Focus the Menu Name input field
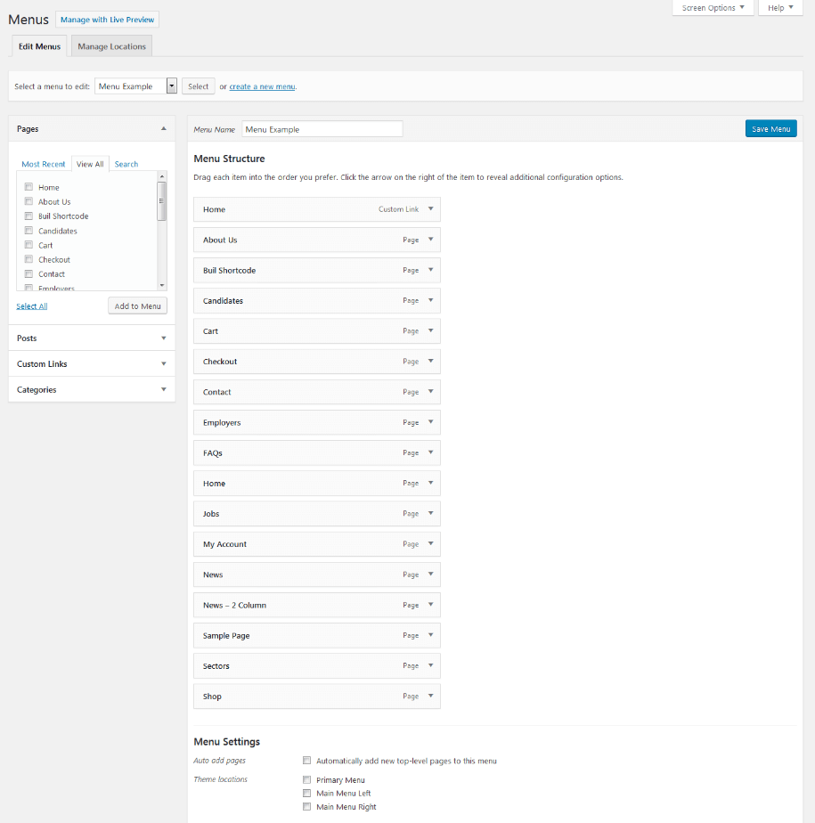Viewport: 815px width, 823px height. click(x=322, y=129)
